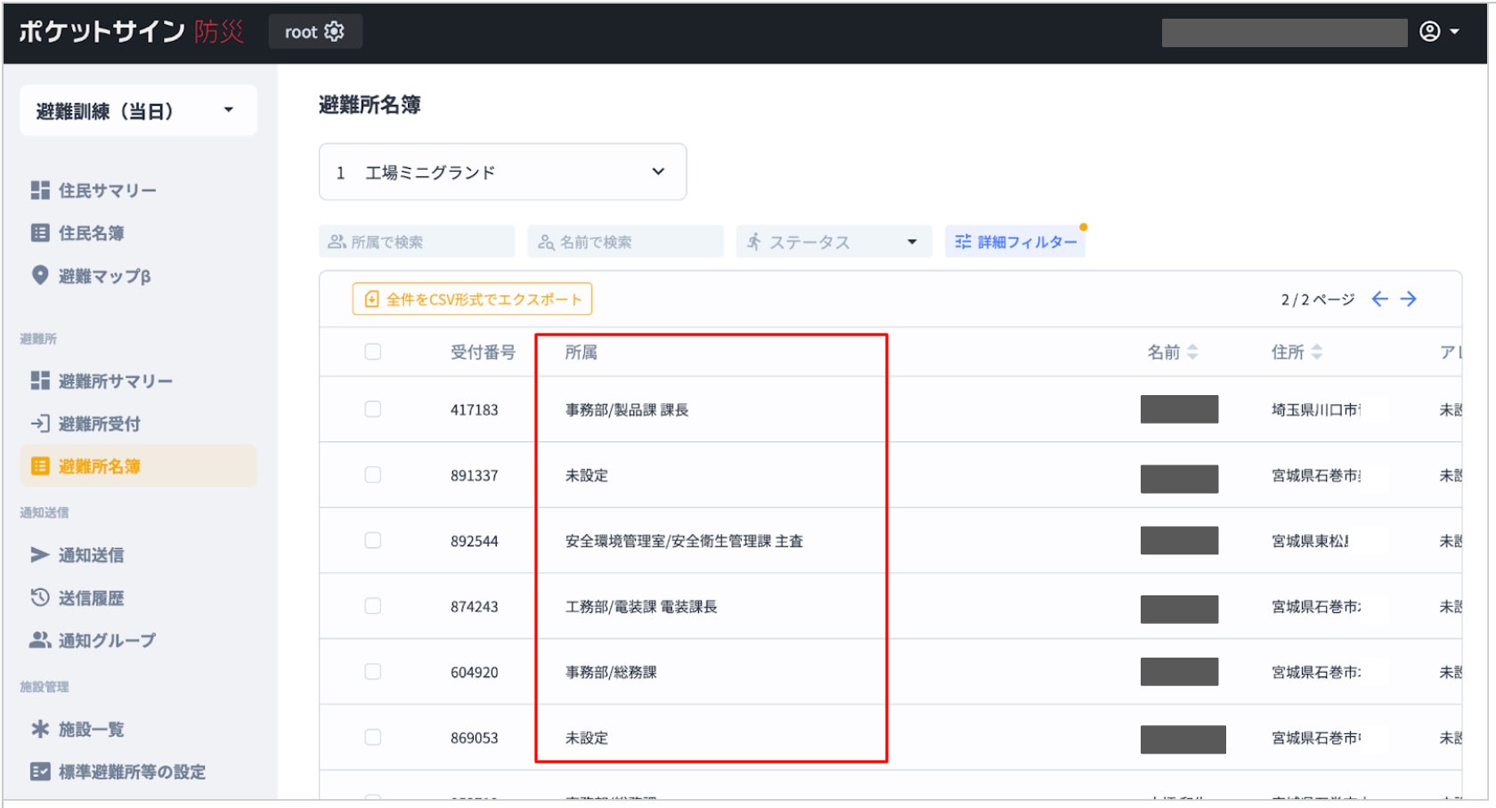Check the row for 受付番号 417183
This screenshot has height=808, width=1496.
point(373,409)
